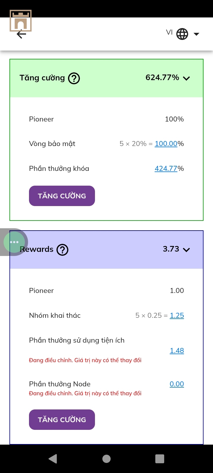Tap the back arrow icon
Viewport: 213px width, 473px height.
[21, 35]
